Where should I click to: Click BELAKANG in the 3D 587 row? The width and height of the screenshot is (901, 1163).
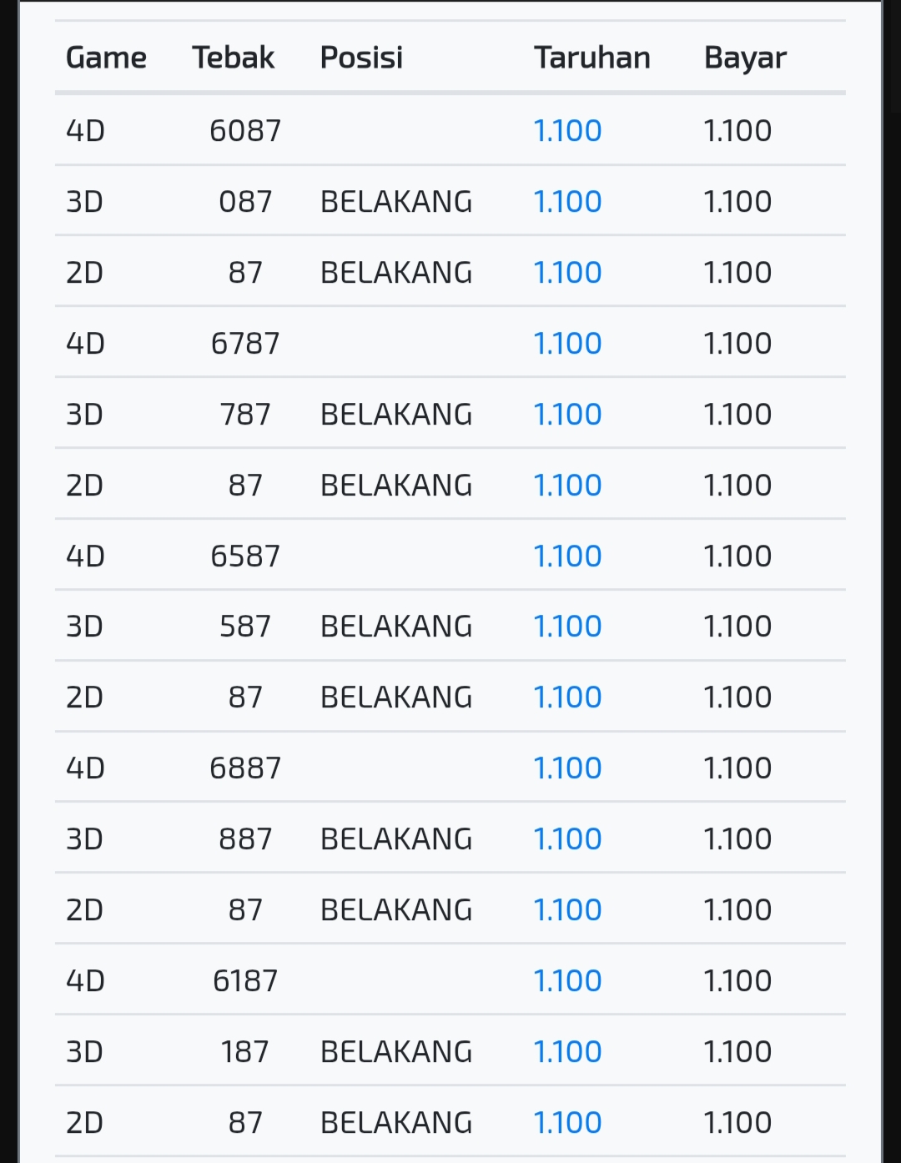(396, 627)
